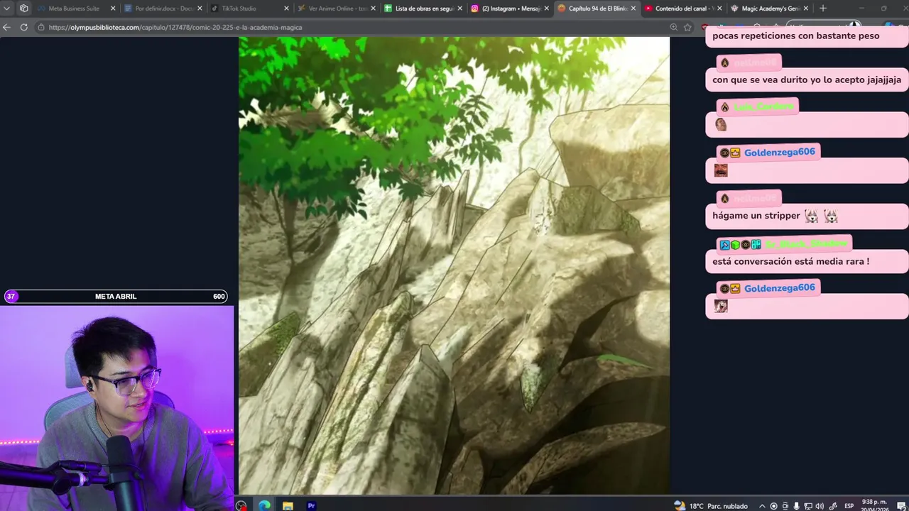Select the 'hágame un stripper' chat message
909x511 pixels.
point(807,216)
